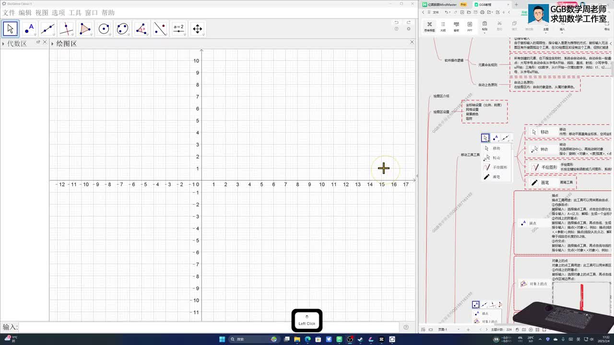The image size is (614, 345).
Task: Toggle the 绘图区 style bar triangle
Action: [x=53, y=44]
